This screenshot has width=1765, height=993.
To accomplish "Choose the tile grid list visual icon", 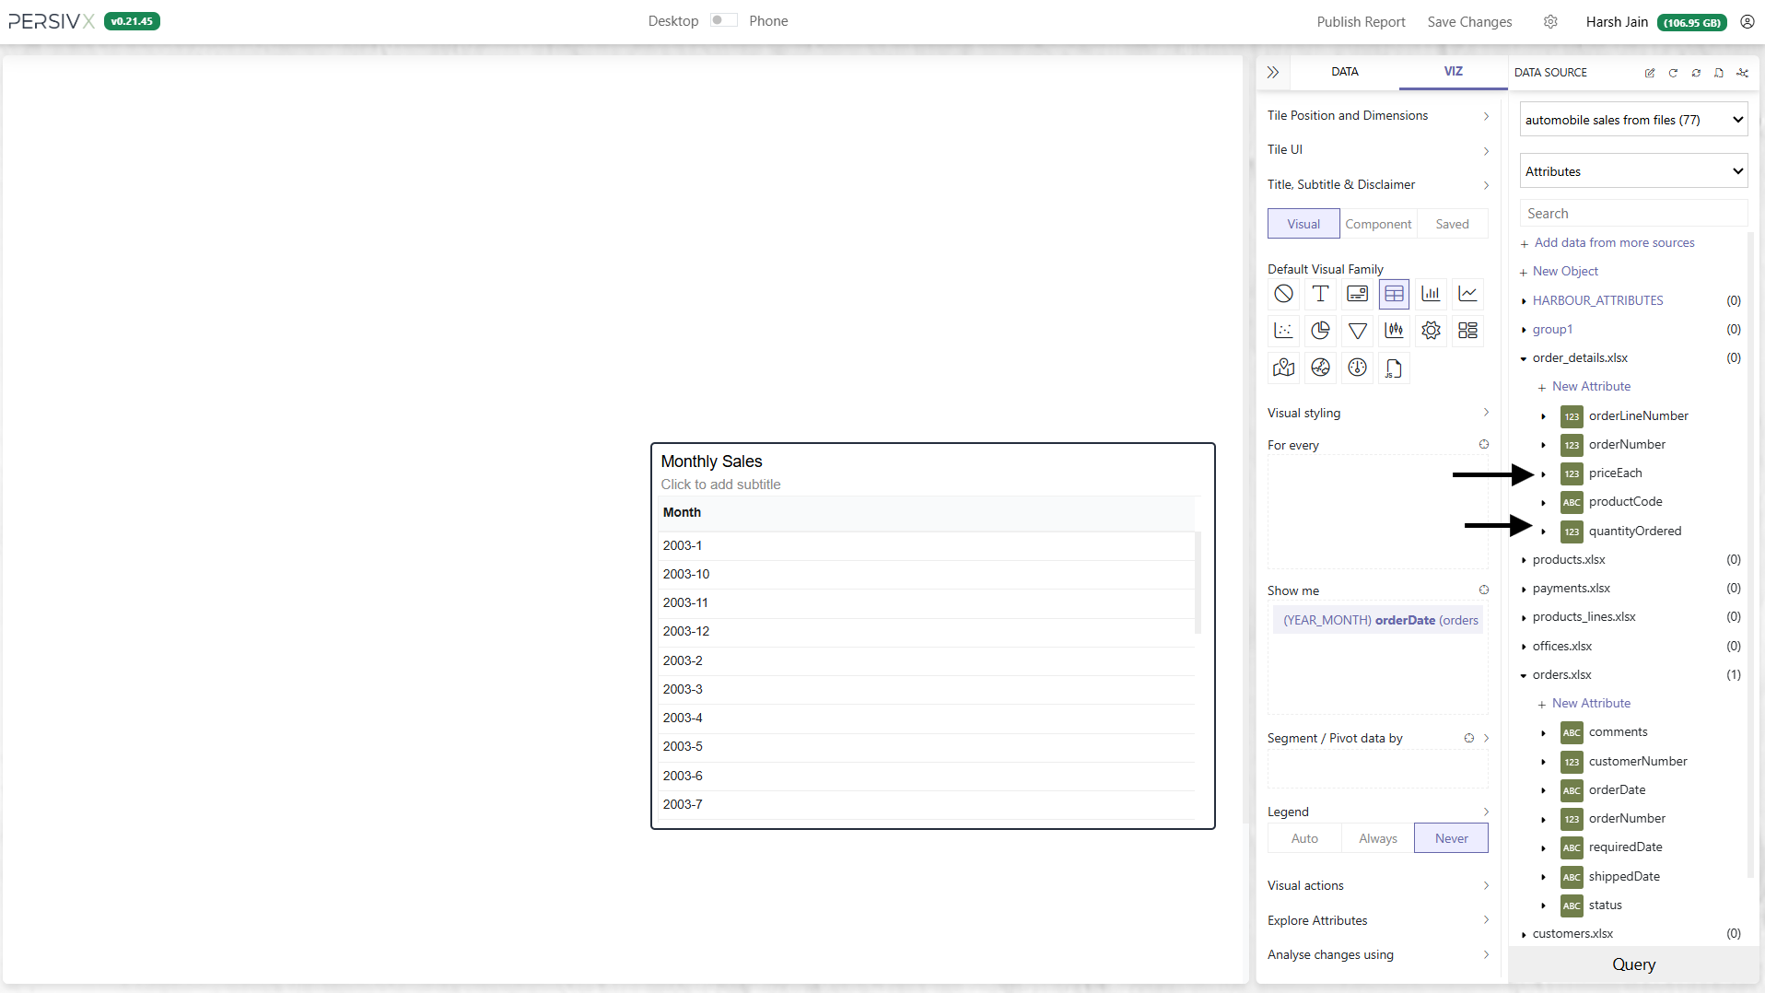I will tap(1467, 331).
